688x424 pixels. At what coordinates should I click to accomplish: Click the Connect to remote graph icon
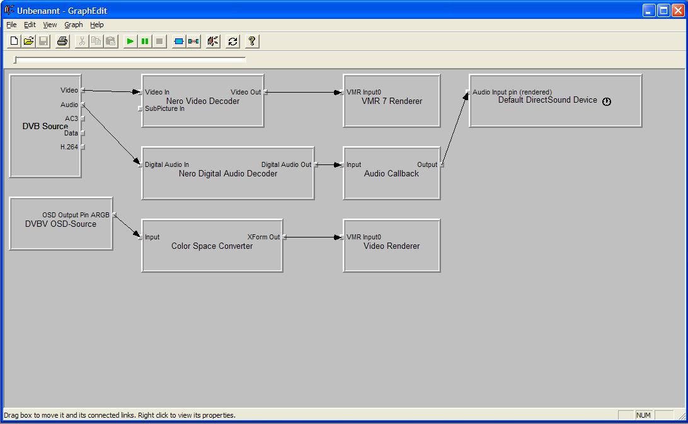coord(214,42)
